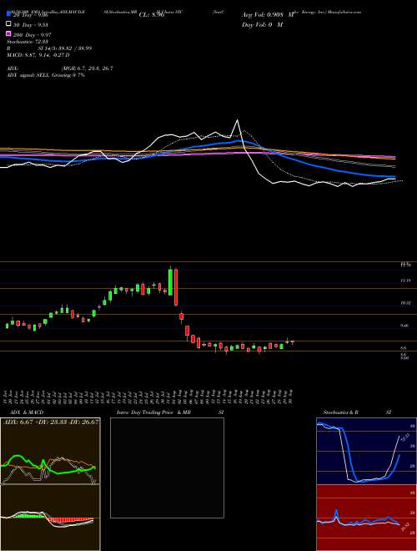417x551 pixels.
Task: Select the '(MGR) 6.7, 23.3, 26.7' values
Action: [x=87, y=68]
